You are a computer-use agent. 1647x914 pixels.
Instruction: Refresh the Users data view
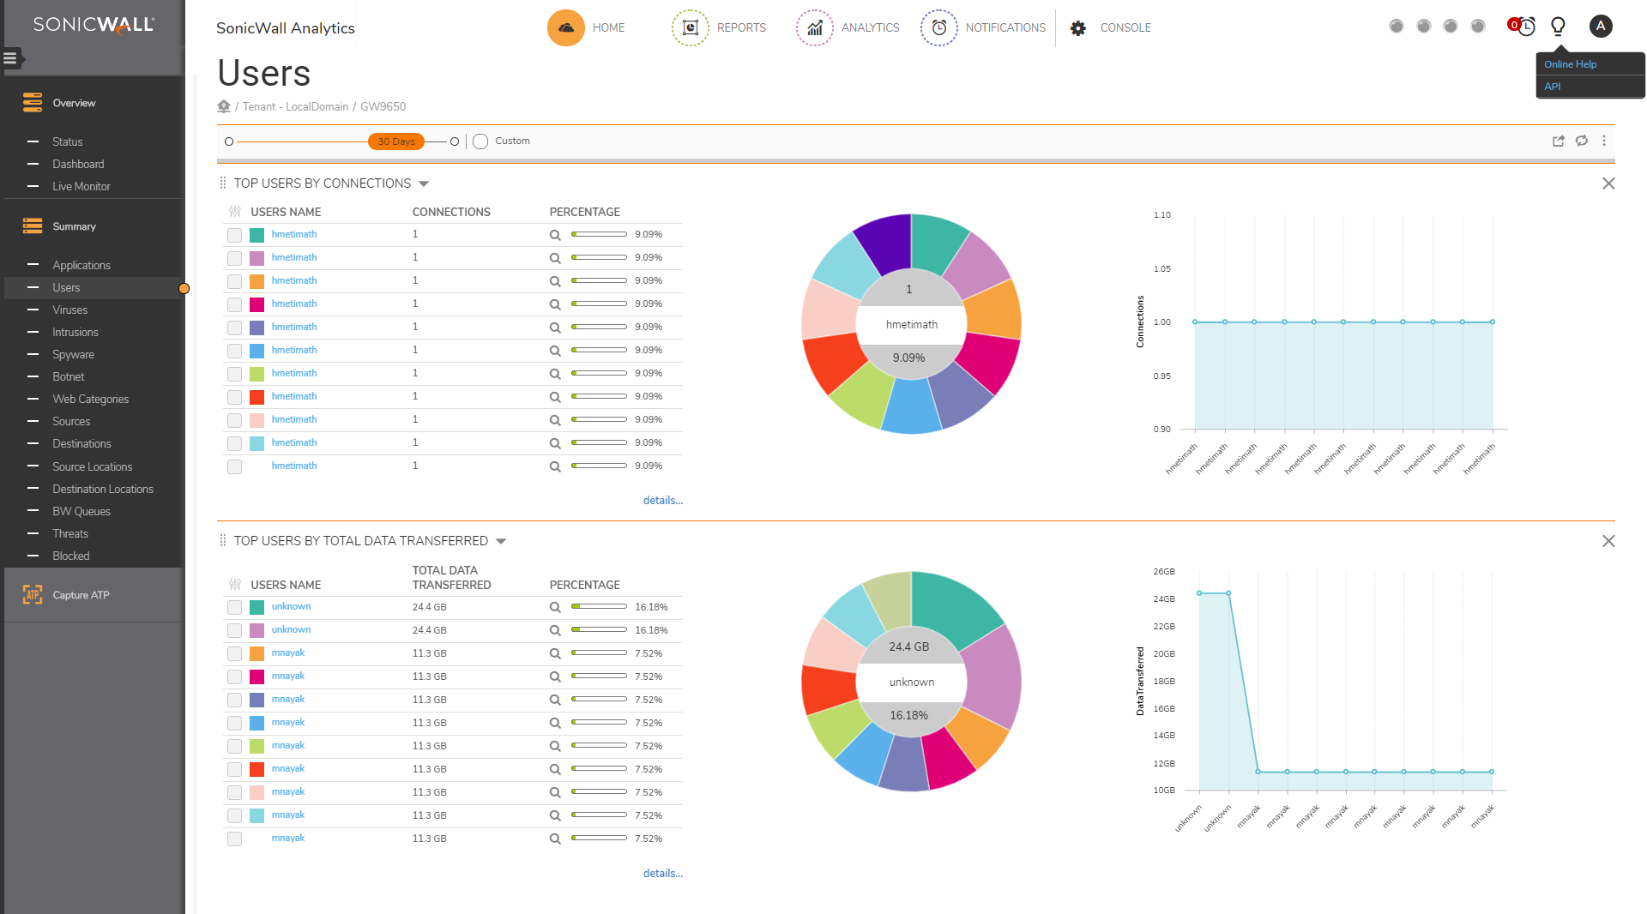(x=1582, y=141)
